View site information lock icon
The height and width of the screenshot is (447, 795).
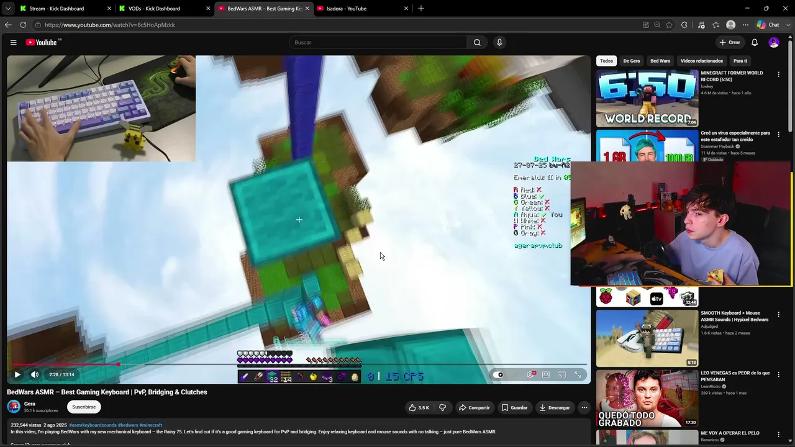[x=38, y=25]
